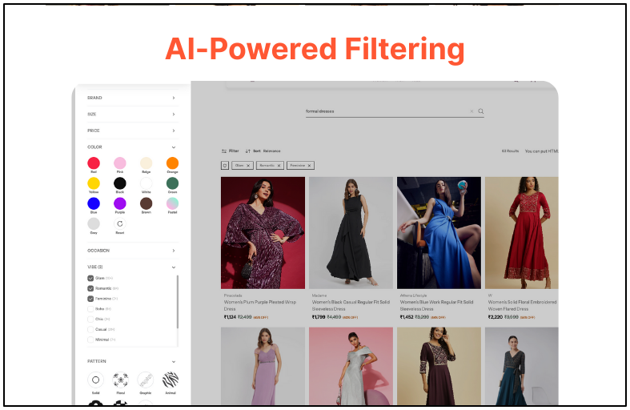Screen dimensions: 630x410
Task: Select the Purple color swatch
Action: (120, 203)
